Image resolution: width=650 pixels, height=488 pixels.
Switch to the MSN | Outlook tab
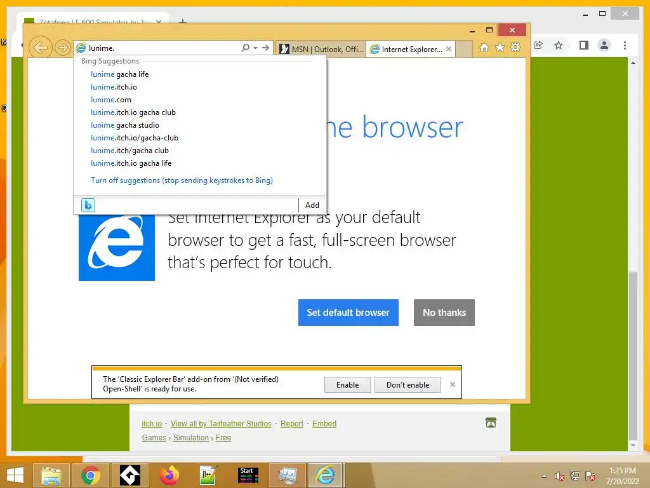(321, 50)
